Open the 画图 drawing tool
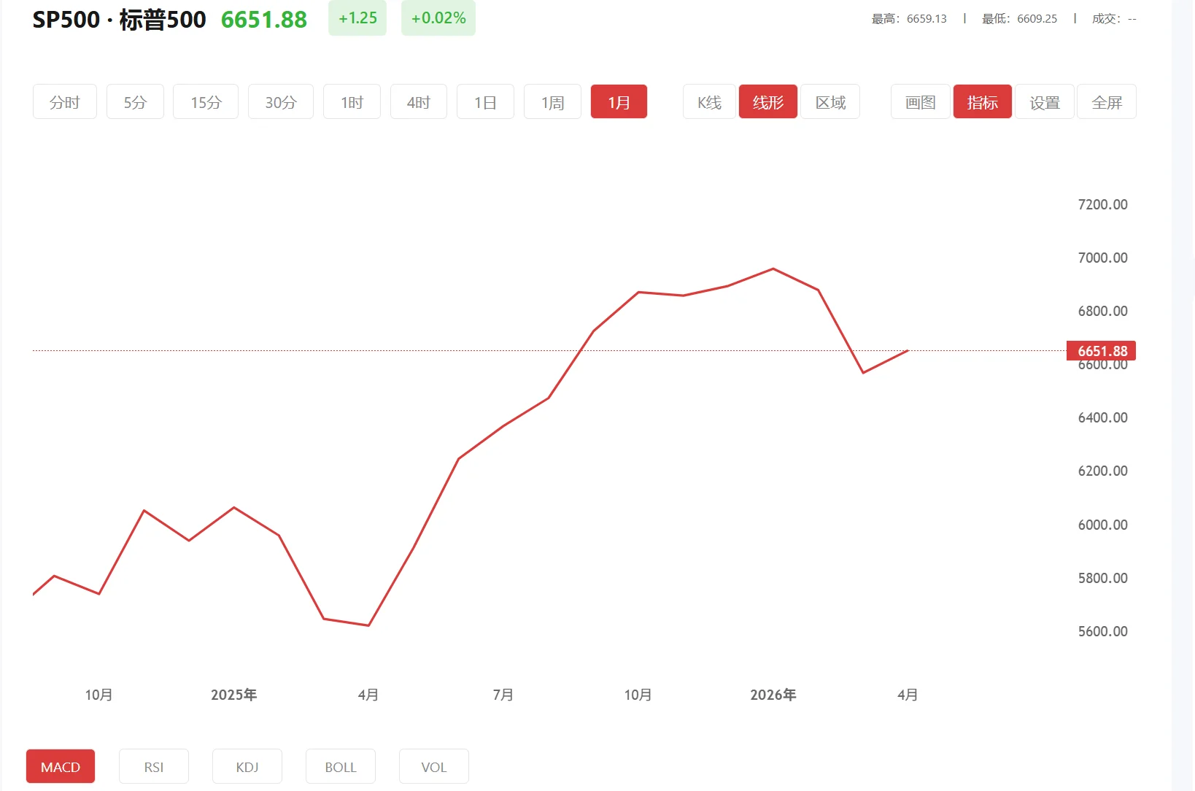1195x791 pixels. coord(920,101)
